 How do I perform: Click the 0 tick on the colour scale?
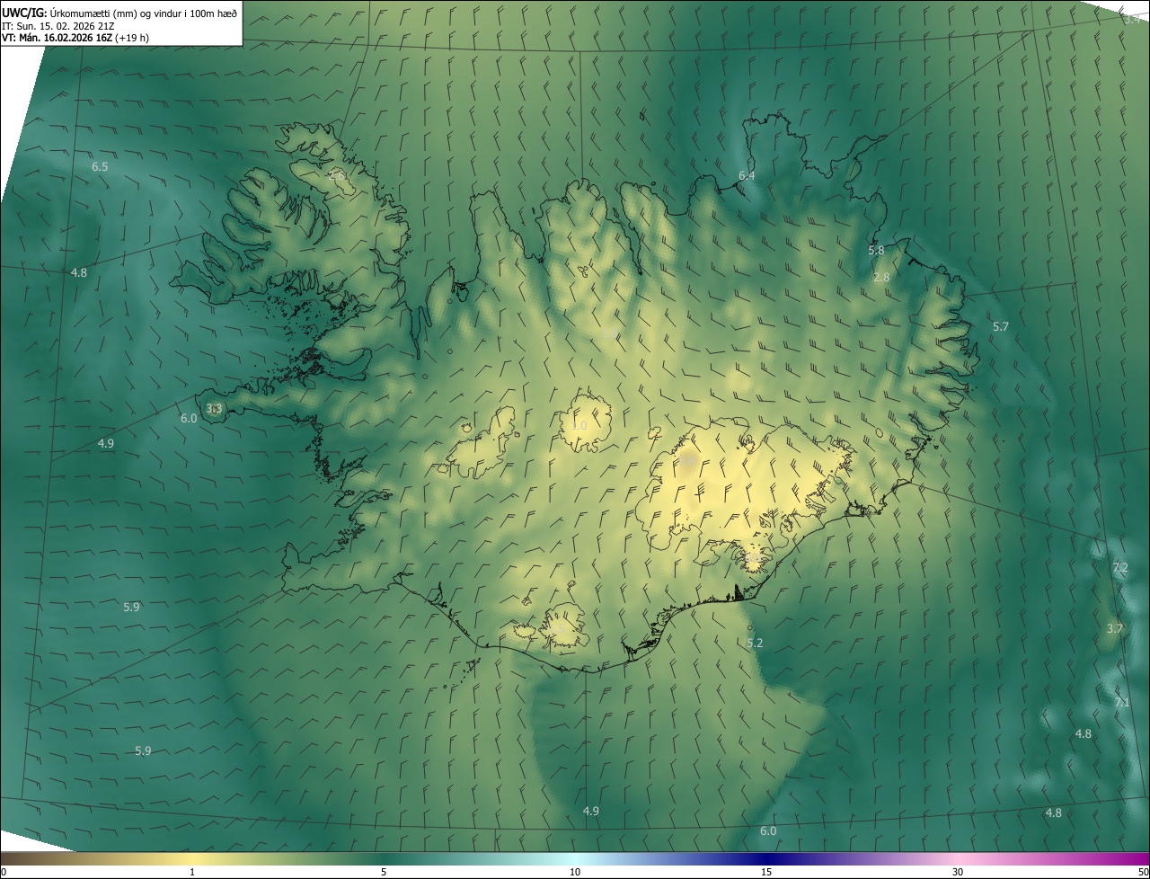click(x=4, y=873)
